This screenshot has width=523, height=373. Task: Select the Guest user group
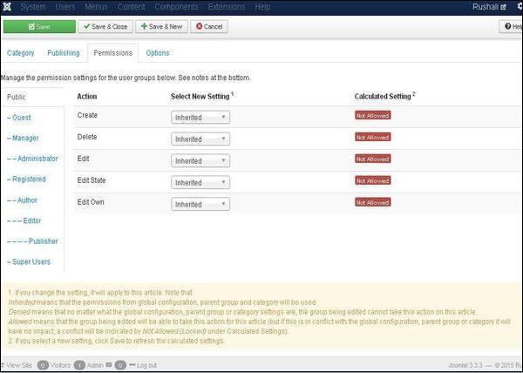tap(19, 118)
